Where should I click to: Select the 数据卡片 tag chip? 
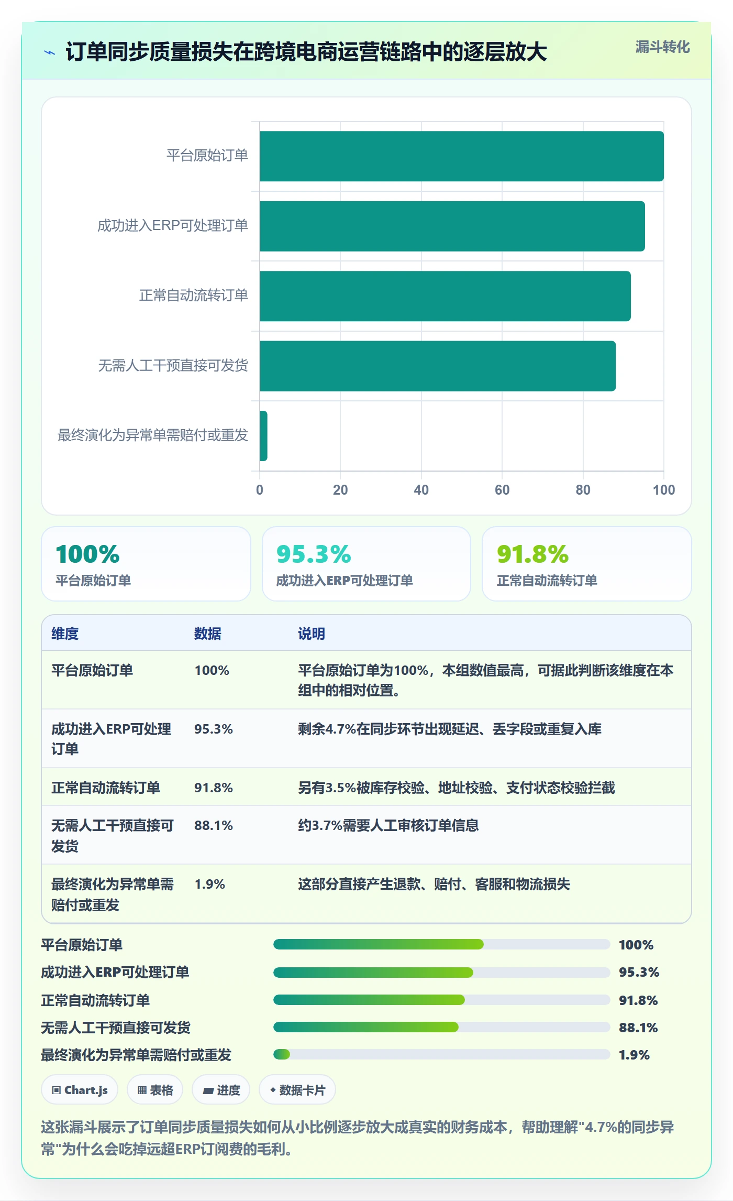pyautogui.click(x=297, y=1090)
